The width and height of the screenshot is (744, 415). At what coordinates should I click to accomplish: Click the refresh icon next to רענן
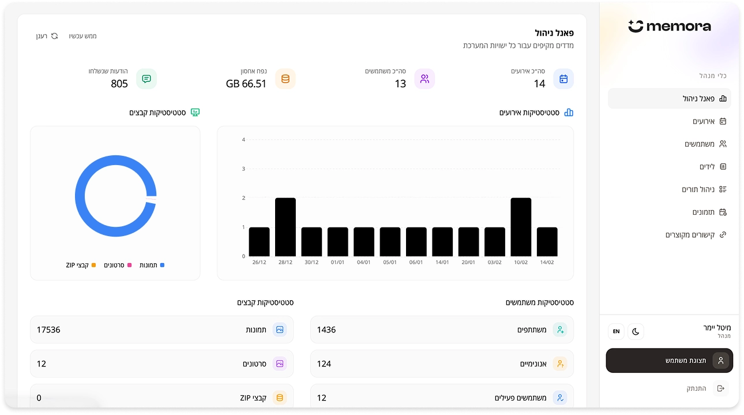tap(55, 36)
